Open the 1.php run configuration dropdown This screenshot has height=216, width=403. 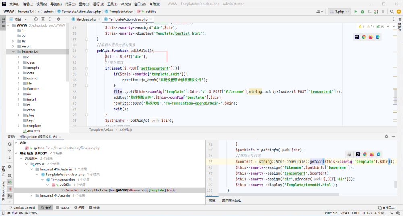pos(339,12)
